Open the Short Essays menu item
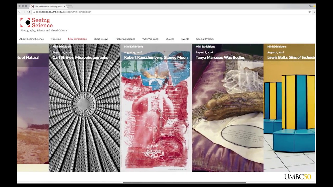 [101, 39]
